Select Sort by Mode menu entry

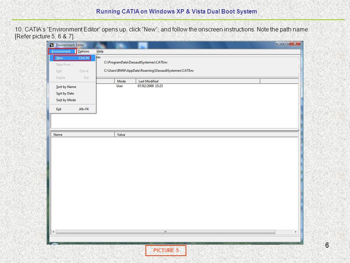72,100
